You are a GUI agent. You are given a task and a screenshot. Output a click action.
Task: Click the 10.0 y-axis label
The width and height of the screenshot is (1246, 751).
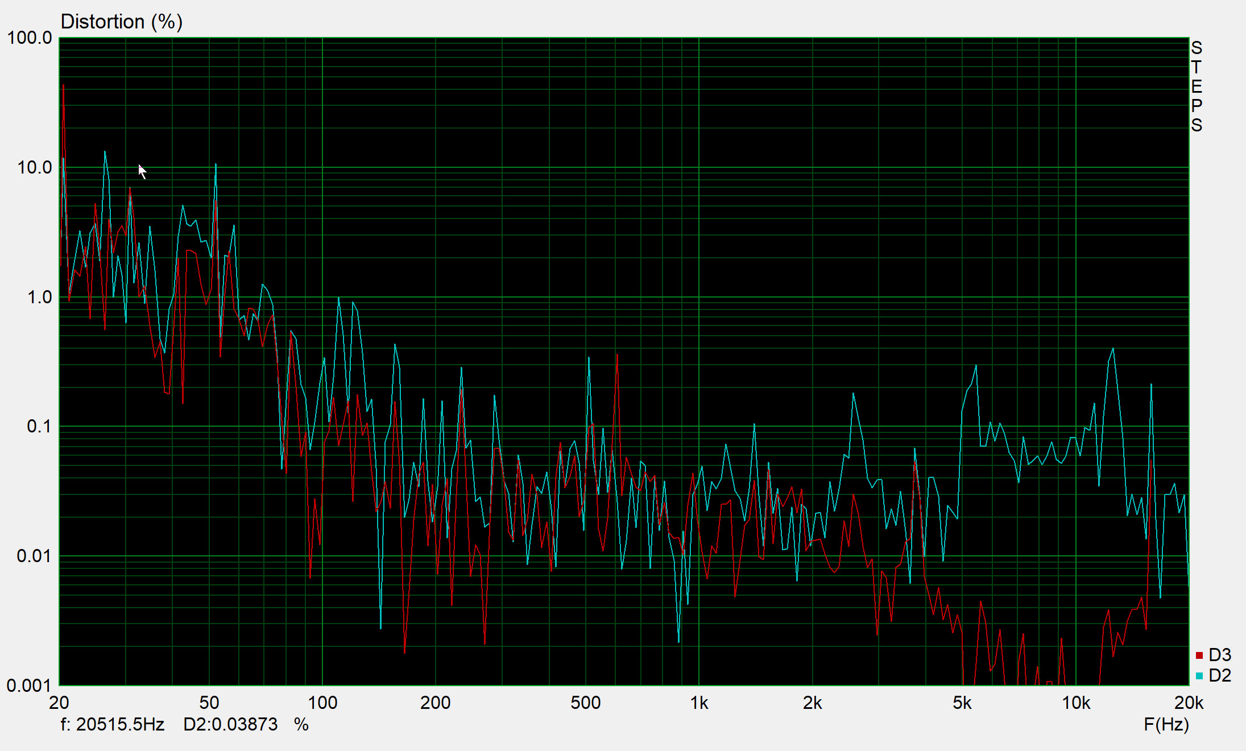(x=35, y=168)
